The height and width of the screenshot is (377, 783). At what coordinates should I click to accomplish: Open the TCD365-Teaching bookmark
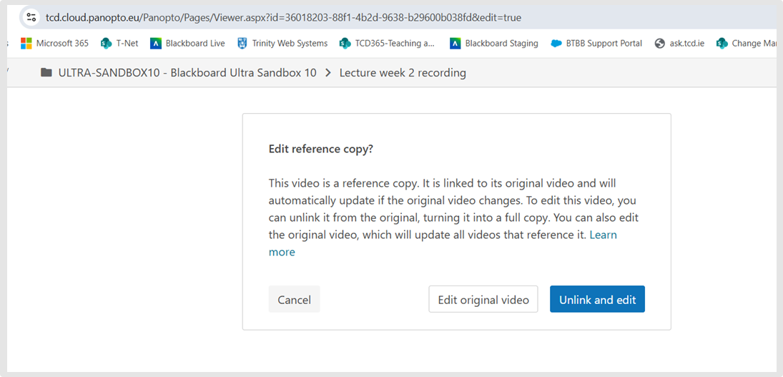click(387, 44)
